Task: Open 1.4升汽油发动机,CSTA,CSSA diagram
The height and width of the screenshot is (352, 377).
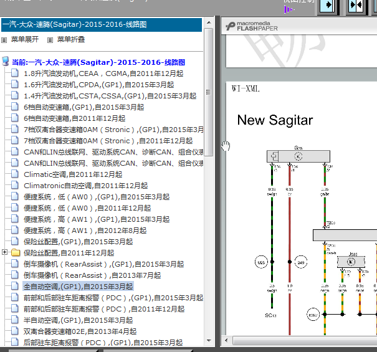Action: pos(110,96)
